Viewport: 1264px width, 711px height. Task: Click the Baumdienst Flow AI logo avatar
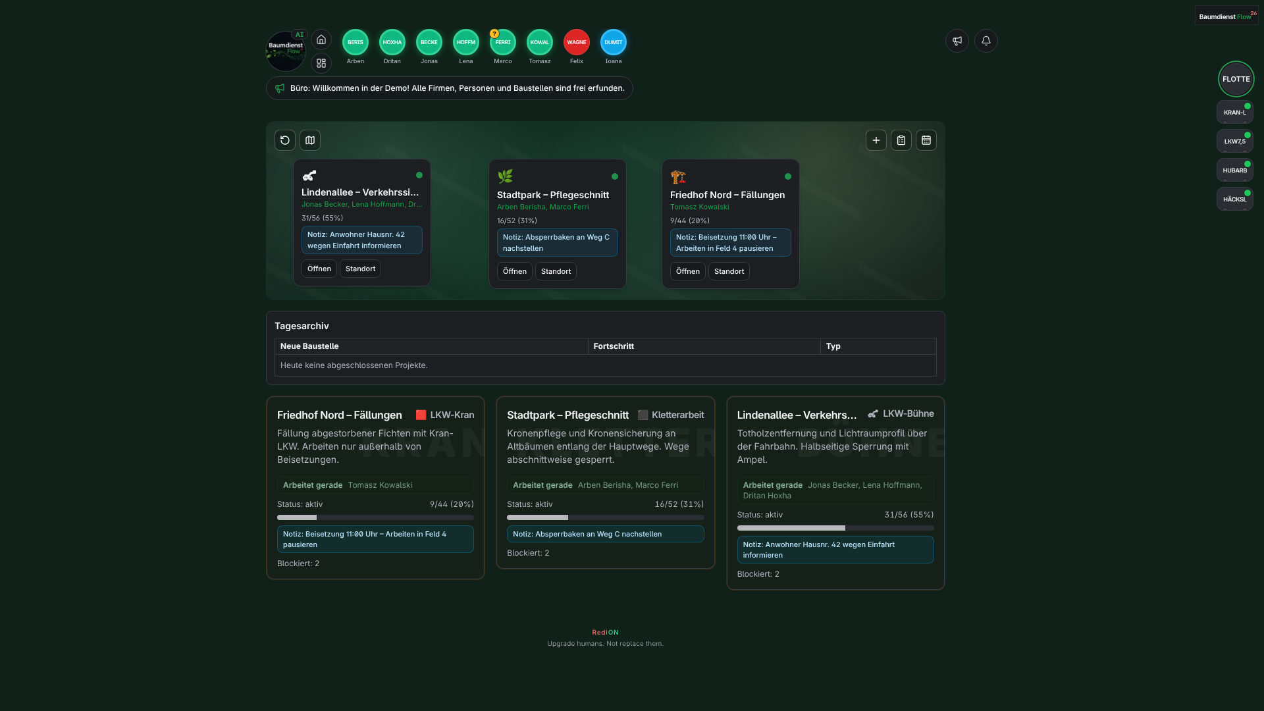pos(286,51)
